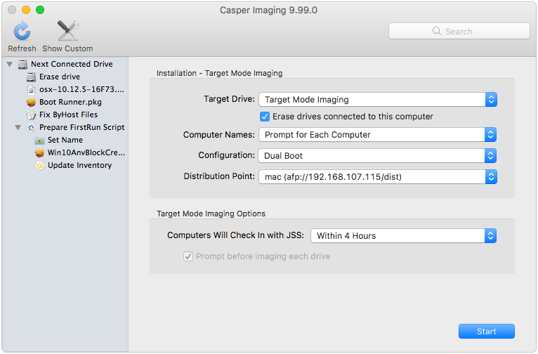
Task: Open the Target Drive dropdown
Action: click(x=378, y=100)
